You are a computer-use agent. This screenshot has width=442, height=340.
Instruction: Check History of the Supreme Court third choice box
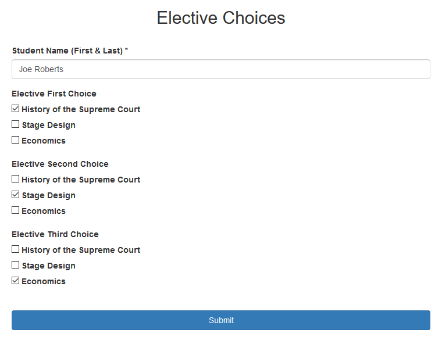pyautogui.click(x=16, y=249)
